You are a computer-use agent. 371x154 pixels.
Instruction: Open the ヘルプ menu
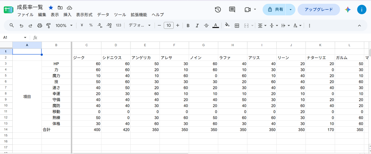coord(158,15)
